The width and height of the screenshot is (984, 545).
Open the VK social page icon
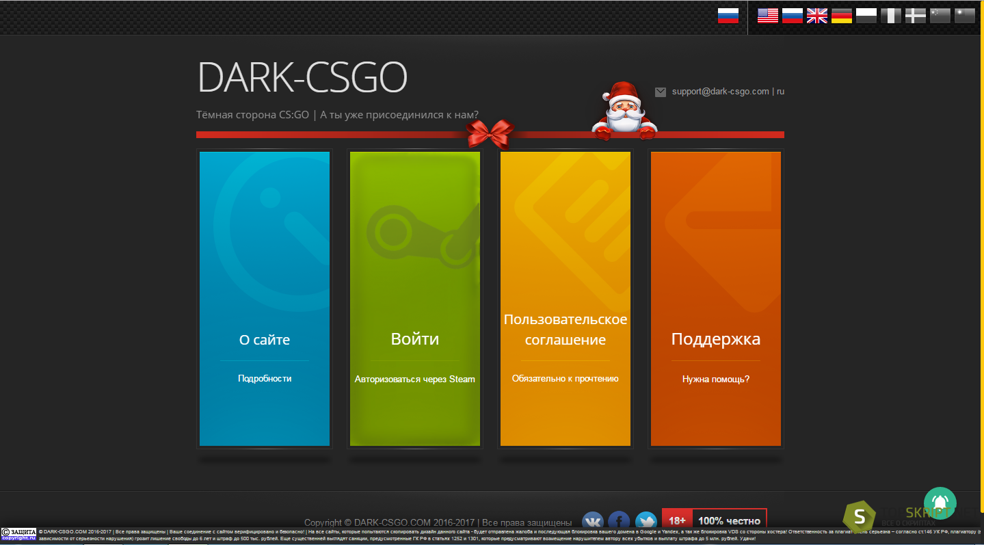click(x=592, y=521)
